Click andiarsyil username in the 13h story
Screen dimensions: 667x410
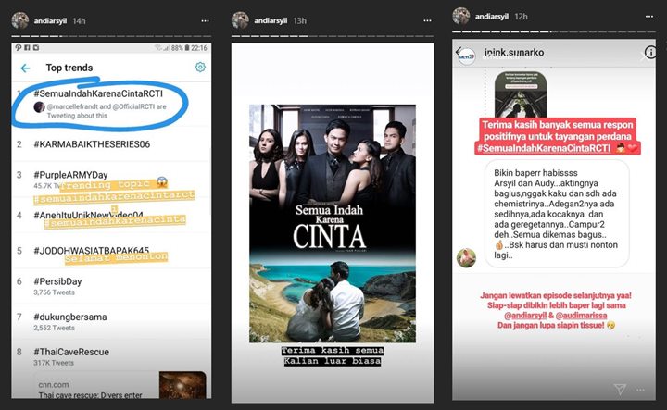point(271,20)
